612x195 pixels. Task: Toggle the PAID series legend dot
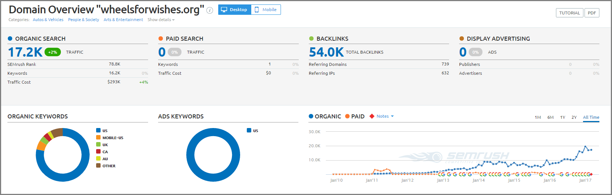click(x=347, y=116)
